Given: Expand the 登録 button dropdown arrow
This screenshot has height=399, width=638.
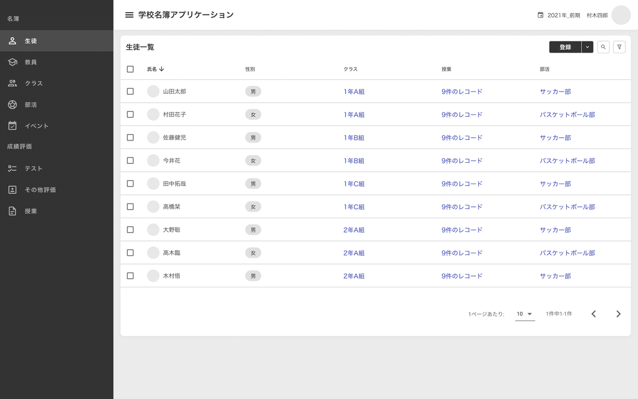Looking at the screenshot, I should [x=587, y=47].
